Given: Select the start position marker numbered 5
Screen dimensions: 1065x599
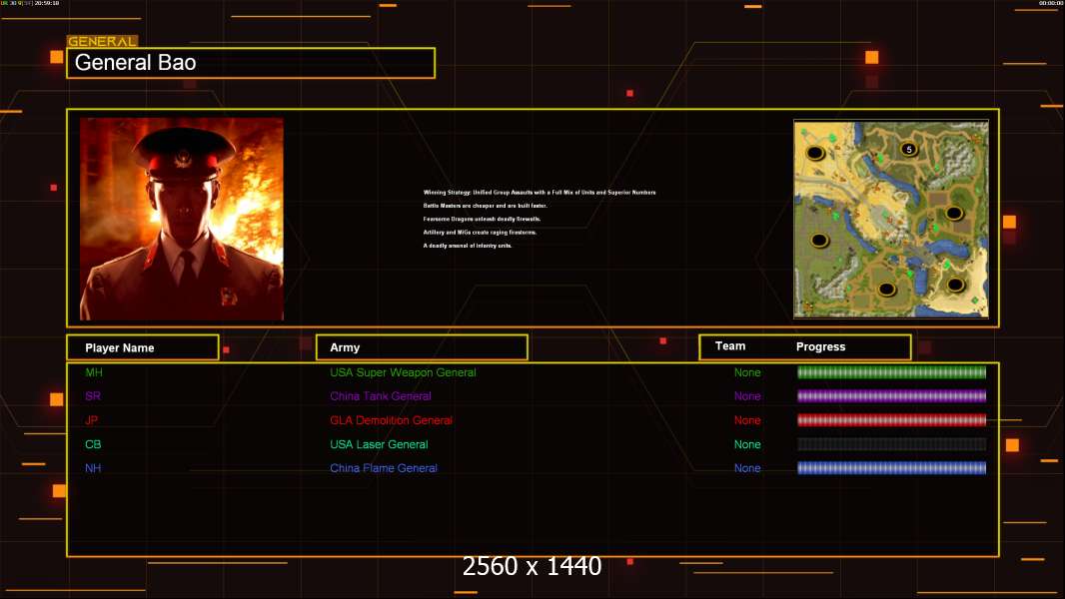Looking at the screenshot, I should (x=909, y=149).
